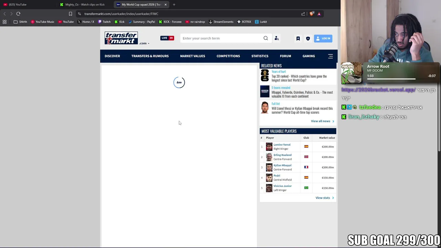Open the 2026bracket.vercel.app chat link
Viewport: 441px width, 248px height.
pos(378,90)
